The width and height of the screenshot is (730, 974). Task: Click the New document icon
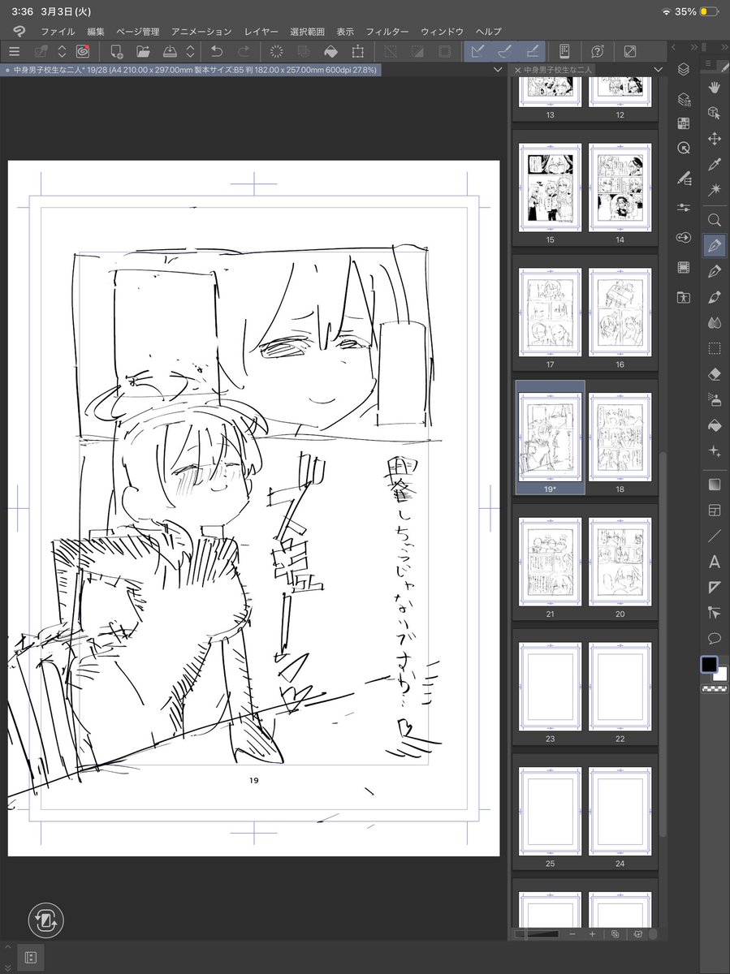[117, 51]
